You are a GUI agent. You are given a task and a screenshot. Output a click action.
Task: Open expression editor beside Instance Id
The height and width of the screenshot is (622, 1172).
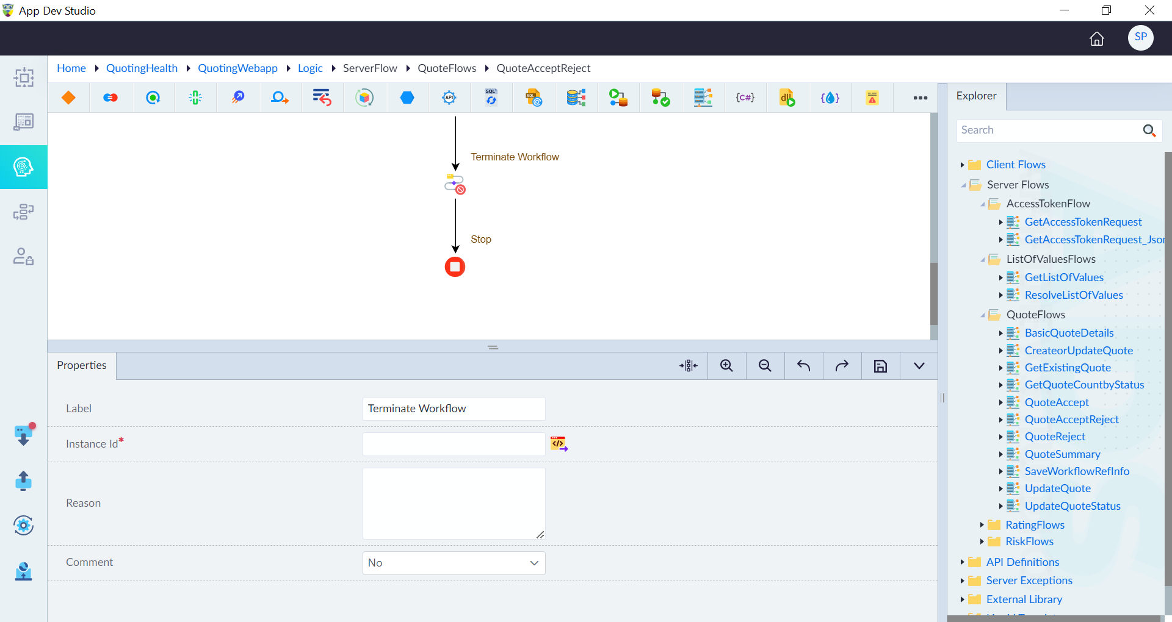coord(559,444)
